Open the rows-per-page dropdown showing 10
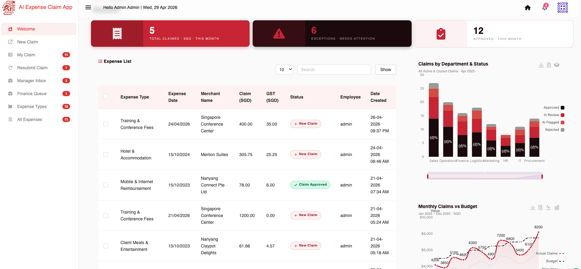The height and width of the screenshot is (269, 581). pyautogui.click(x=284, y=70)
